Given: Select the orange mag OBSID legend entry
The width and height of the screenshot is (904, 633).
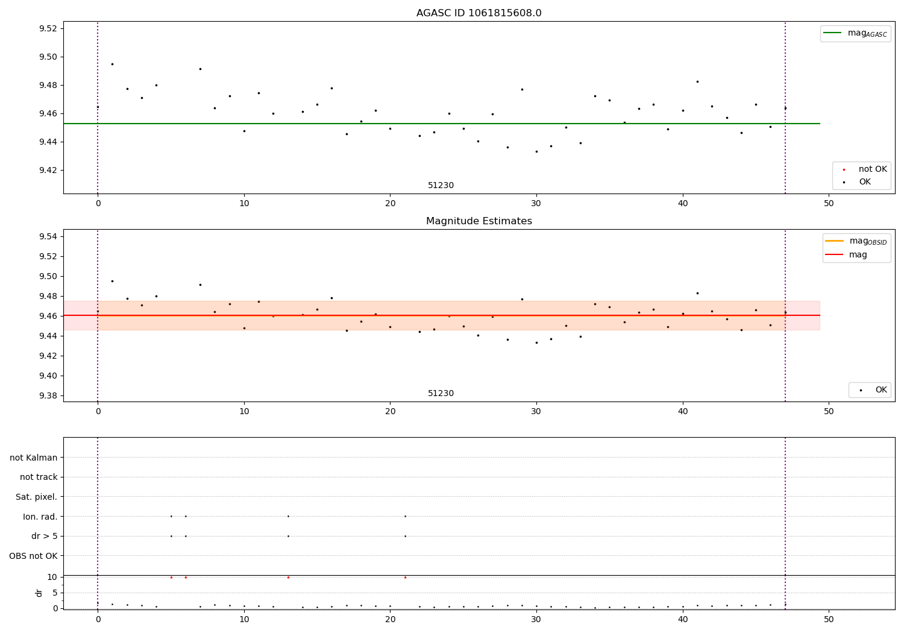Looking at the screenshot, I should pos(856,241).
